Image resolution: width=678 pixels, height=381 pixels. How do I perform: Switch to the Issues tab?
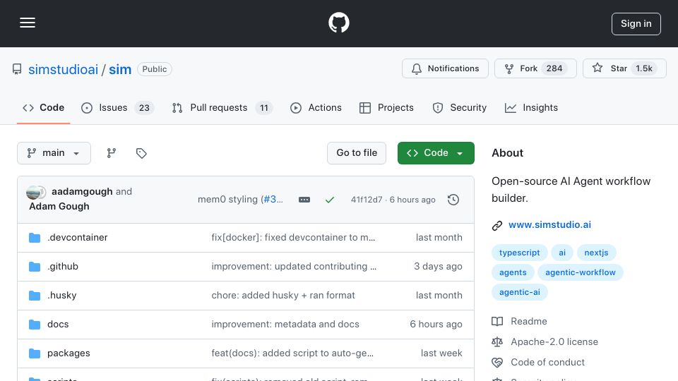(117, 107)
